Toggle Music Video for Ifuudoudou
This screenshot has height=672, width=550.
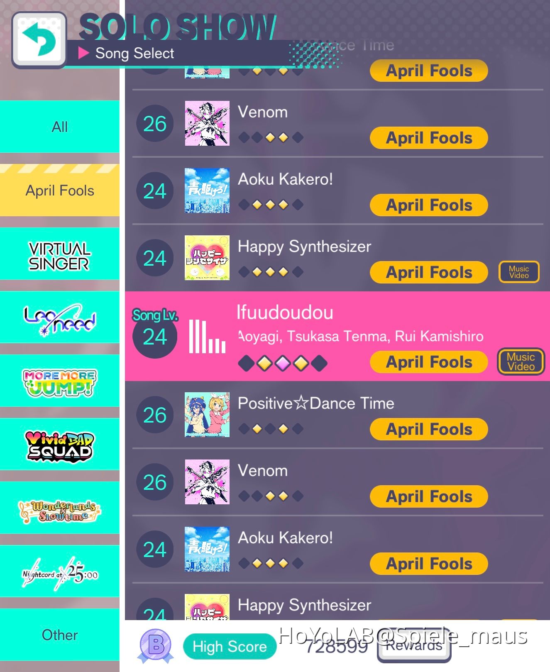coord(521,362)
